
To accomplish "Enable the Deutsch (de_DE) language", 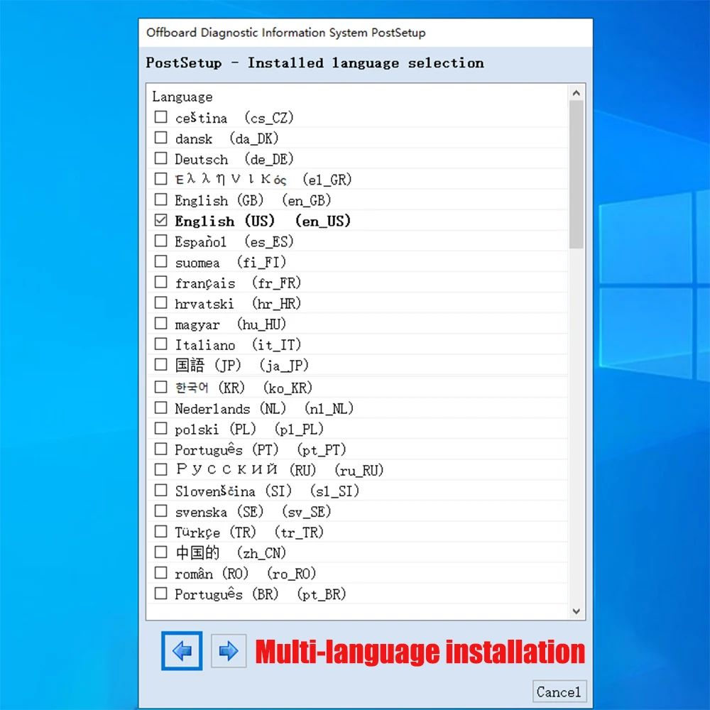I will coord(160,158).
